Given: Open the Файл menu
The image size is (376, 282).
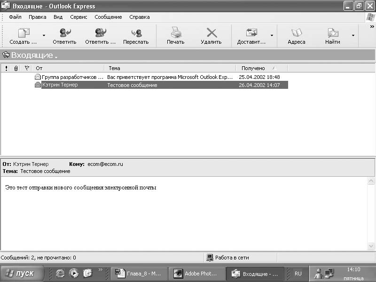Looking at the screenshot, I should [15, 17].
